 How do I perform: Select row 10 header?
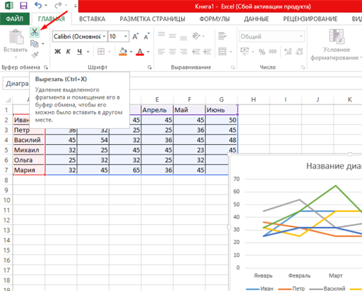point(7,200)
